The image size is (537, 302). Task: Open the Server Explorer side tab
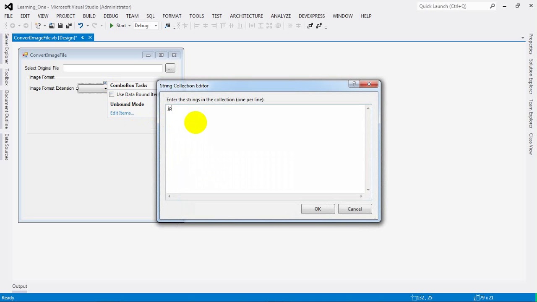(x=6, y=49)
